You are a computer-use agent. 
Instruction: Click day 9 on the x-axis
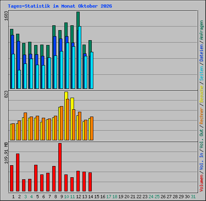(62, 197)
